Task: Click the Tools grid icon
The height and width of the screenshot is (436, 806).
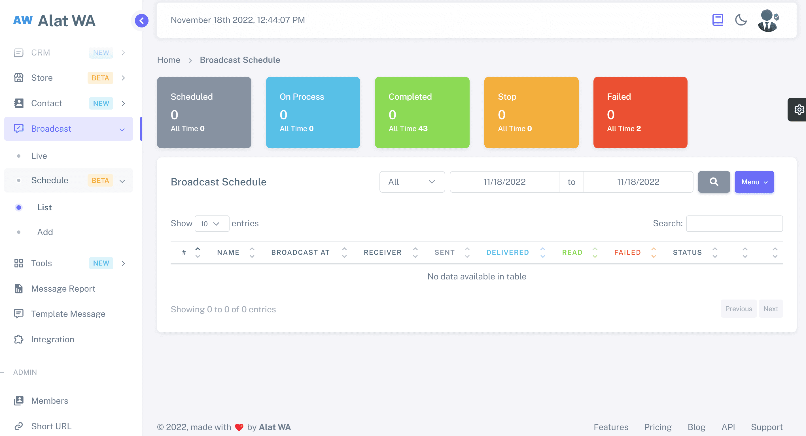Action: coord(18,263)
